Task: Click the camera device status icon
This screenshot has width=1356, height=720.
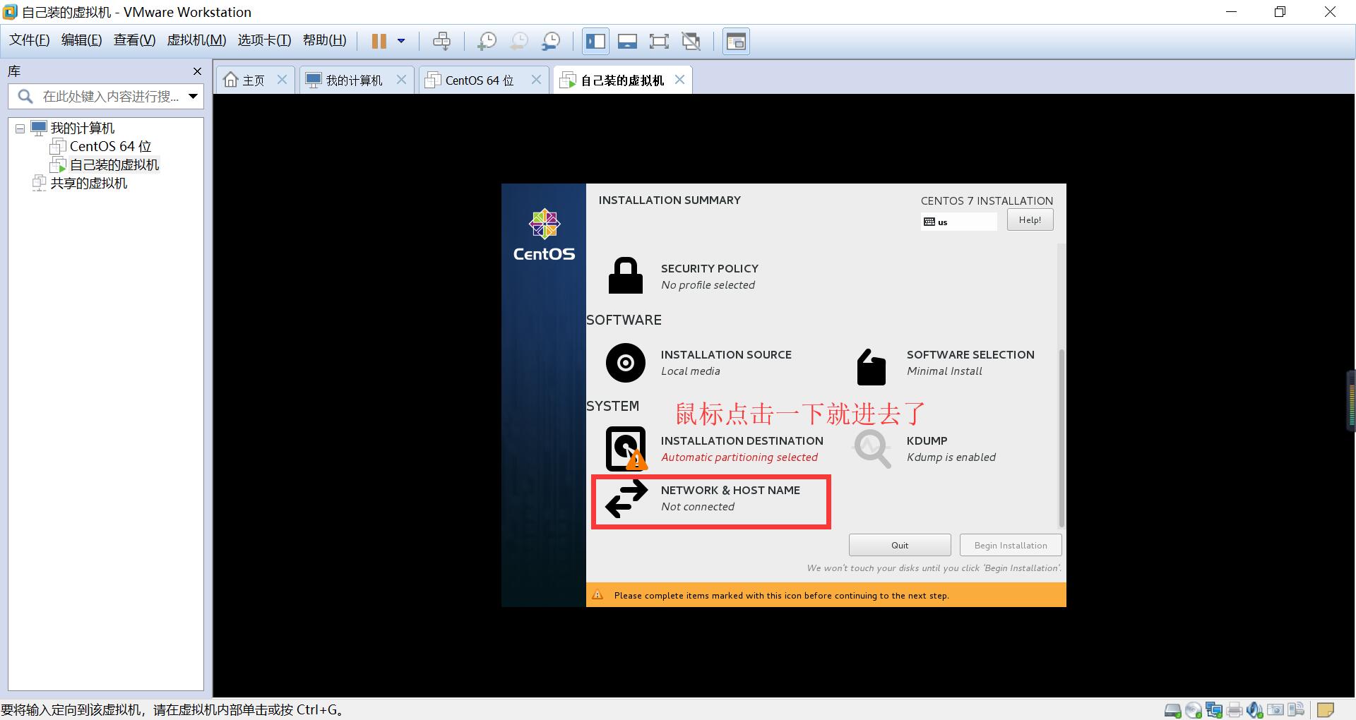Action: [x=1275, y=710]
